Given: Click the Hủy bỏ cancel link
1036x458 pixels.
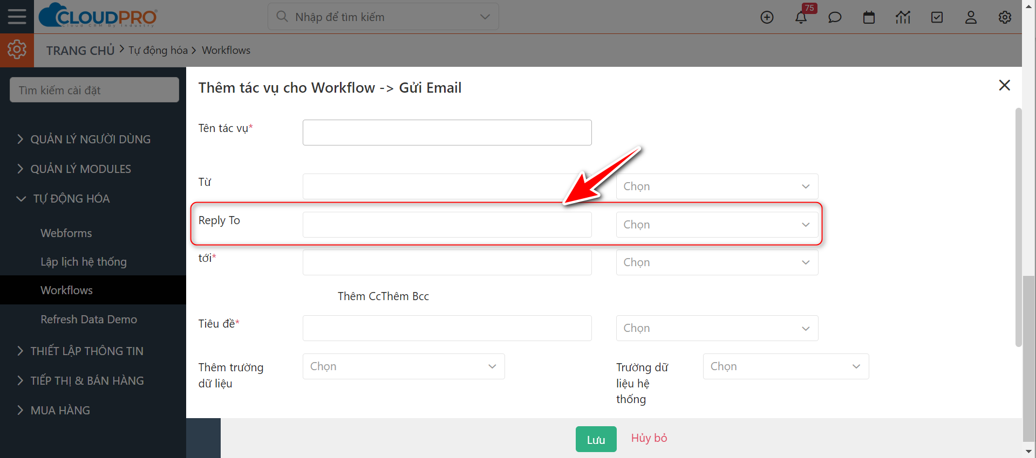Looking at the screenshot, I should (x=649, y=438).
